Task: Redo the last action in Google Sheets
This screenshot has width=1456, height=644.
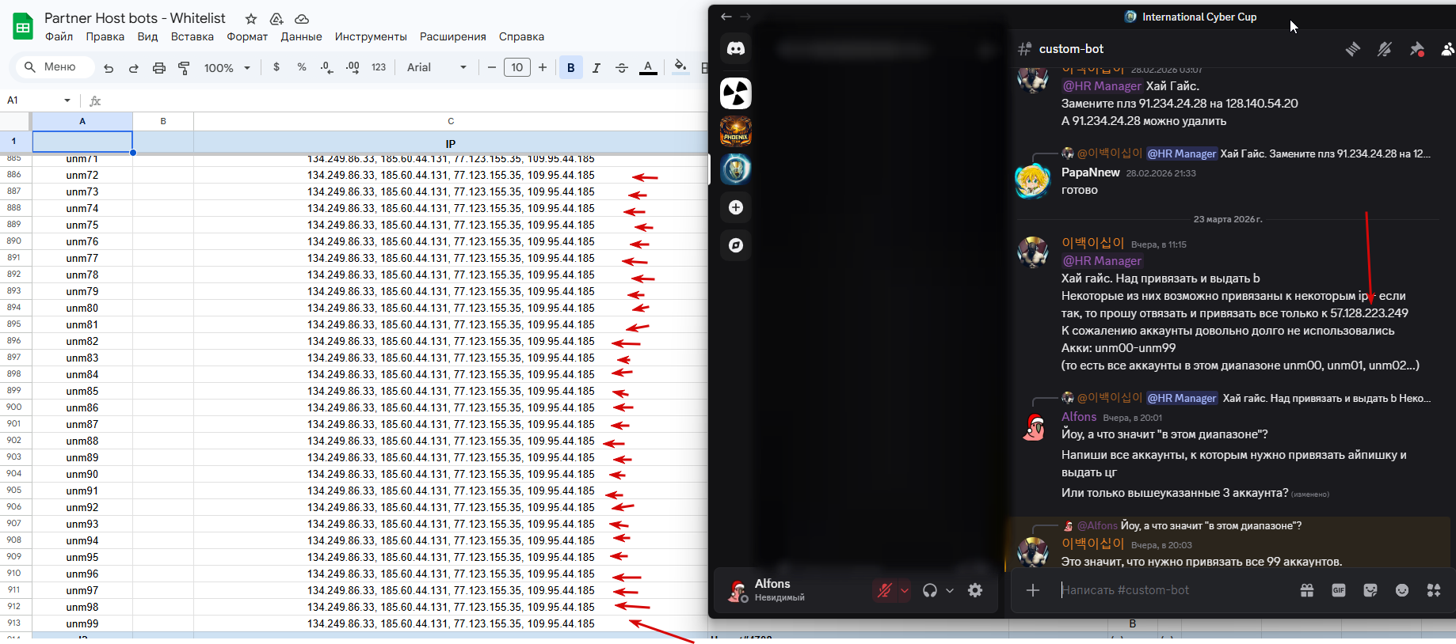Action: coord(134,68)
